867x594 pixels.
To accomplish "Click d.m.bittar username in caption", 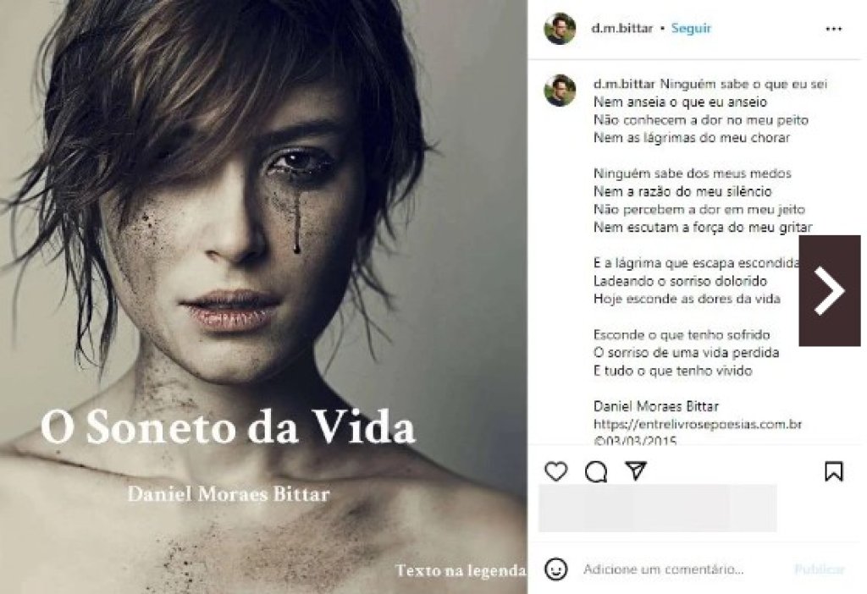I will click(x=624, y=84).
